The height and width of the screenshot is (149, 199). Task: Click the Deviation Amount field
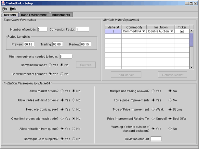(156, 139)
